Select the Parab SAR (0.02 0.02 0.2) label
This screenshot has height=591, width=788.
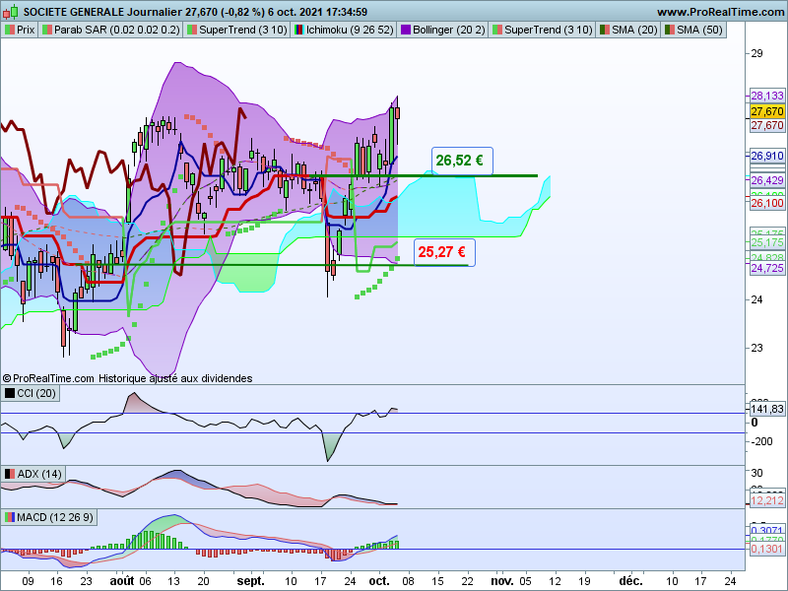click(116, 30)
